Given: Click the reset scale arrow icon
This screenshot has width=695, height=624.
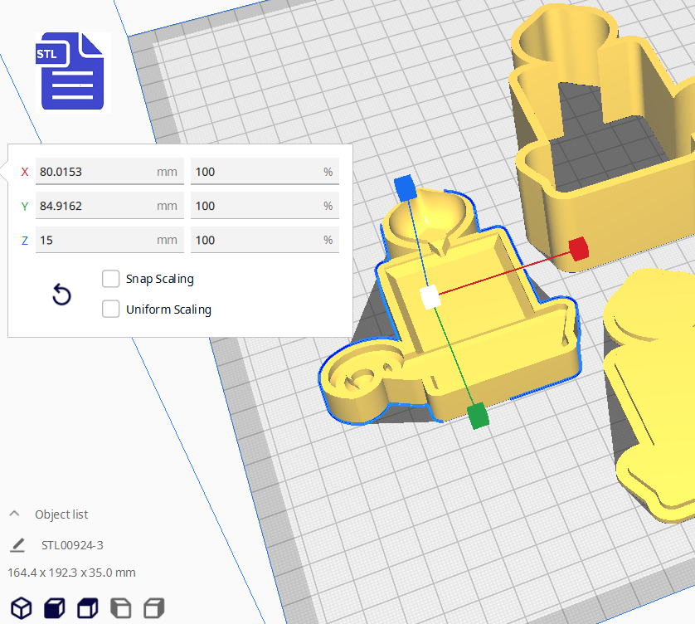Looking at the screenshot, I should 61,295.
